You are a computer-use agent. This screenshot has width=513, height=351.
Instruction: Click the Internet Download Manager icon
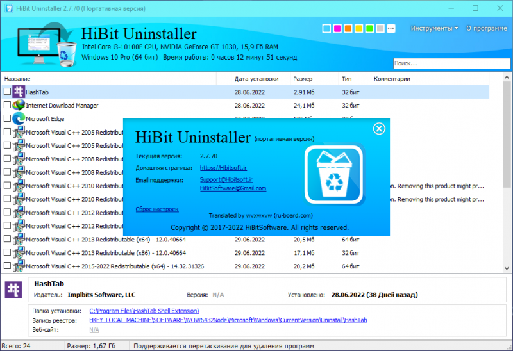19,105
